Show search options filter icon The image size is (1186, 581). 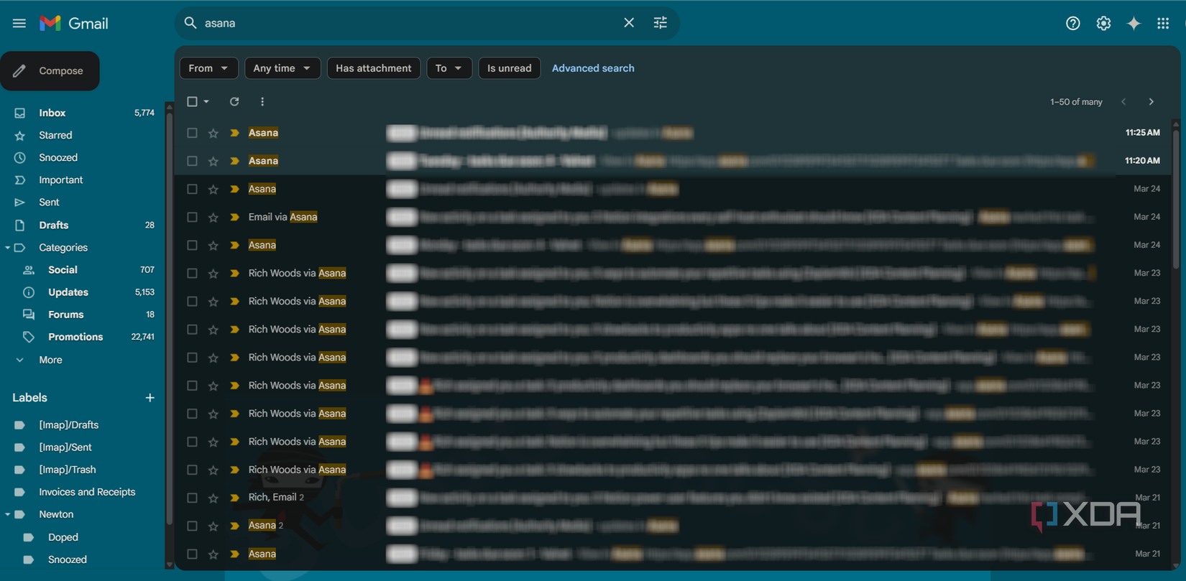(x=661, y=23)
